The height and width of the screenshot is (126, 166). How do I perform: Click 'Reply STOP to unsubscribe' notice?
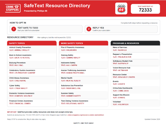coord(26,119)
